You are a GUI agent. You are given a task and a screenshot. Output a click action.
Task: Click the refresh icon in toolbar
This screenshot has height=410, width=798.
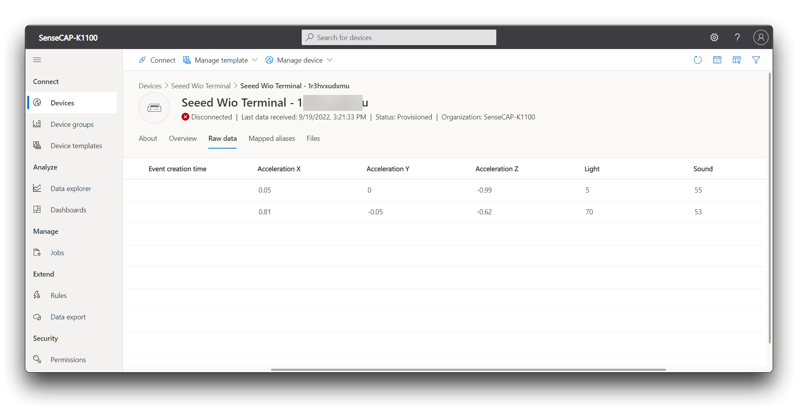[698, 60]
